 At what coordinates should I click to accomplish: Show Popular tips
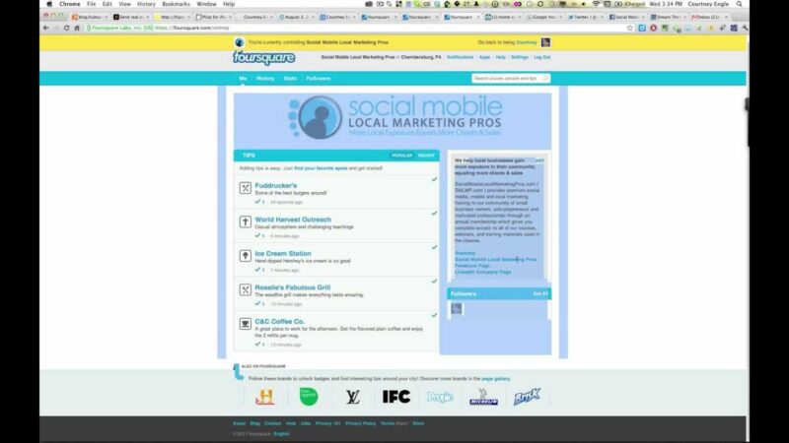(401, 156)
